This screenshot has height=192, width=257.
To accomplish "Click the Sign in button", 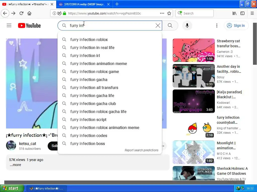I will [236, 25].
